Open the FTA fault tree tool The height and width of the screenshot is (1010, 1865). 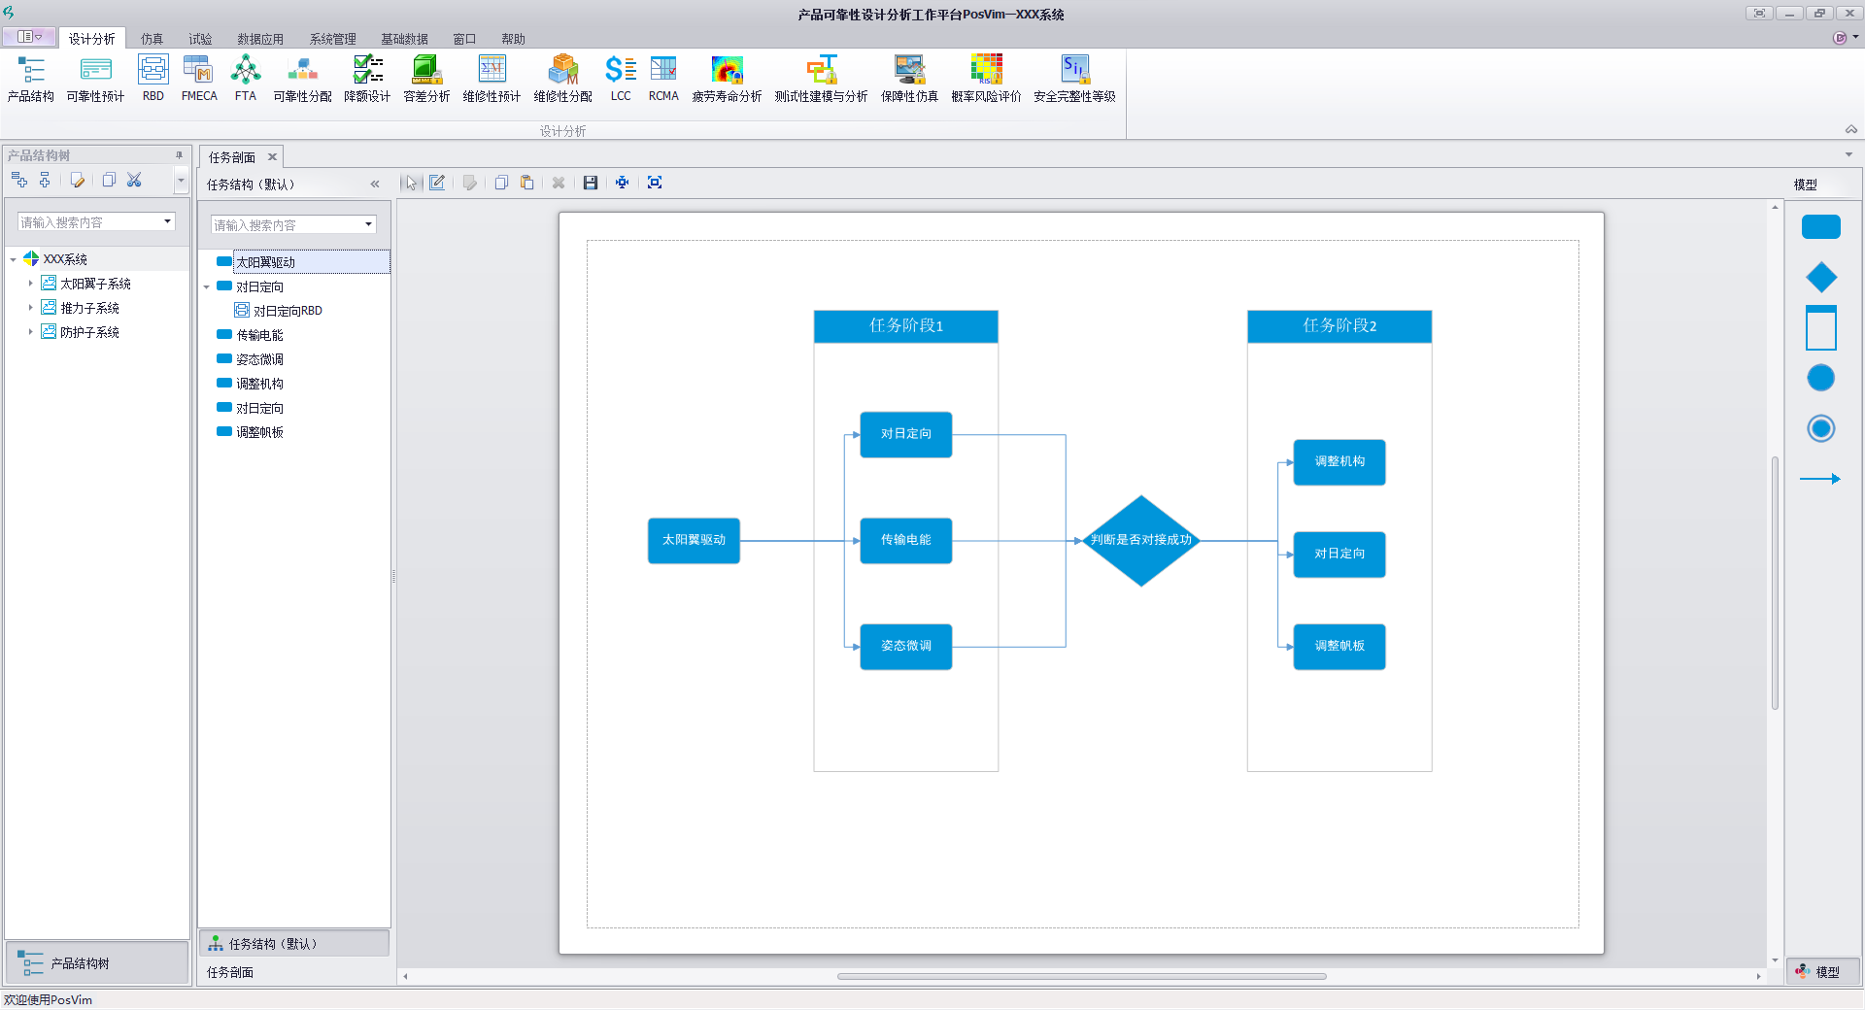pyautogui.click(x=246, y=79)
